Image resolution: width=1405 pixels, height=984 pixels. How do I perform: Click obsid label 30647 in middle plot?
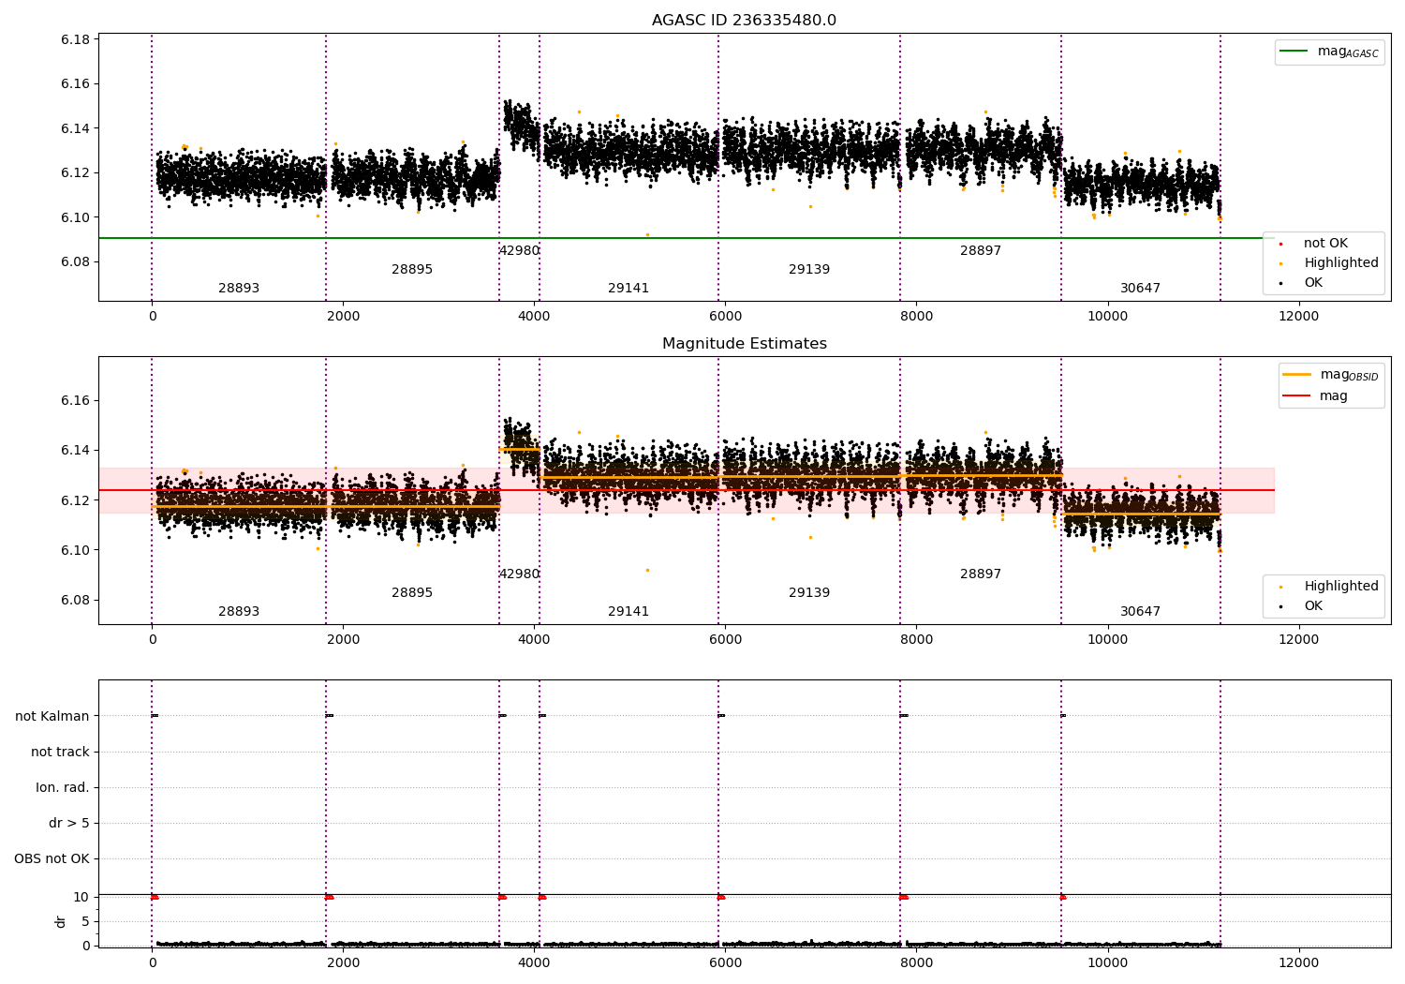[1140, 612]
